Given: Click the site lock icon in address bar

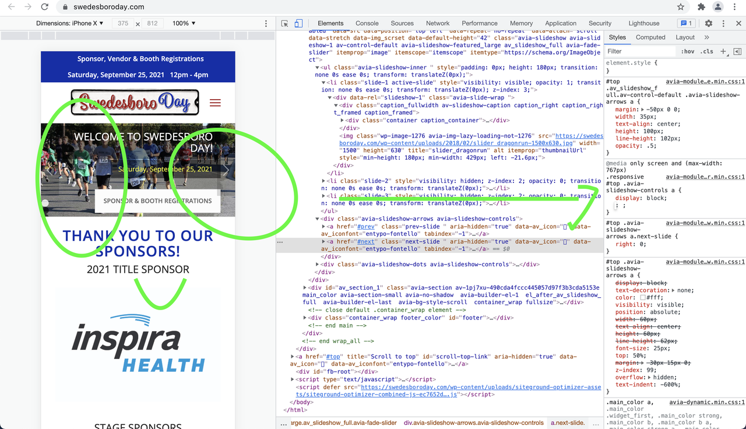Looking at the screenshot, I should [66, 7].
